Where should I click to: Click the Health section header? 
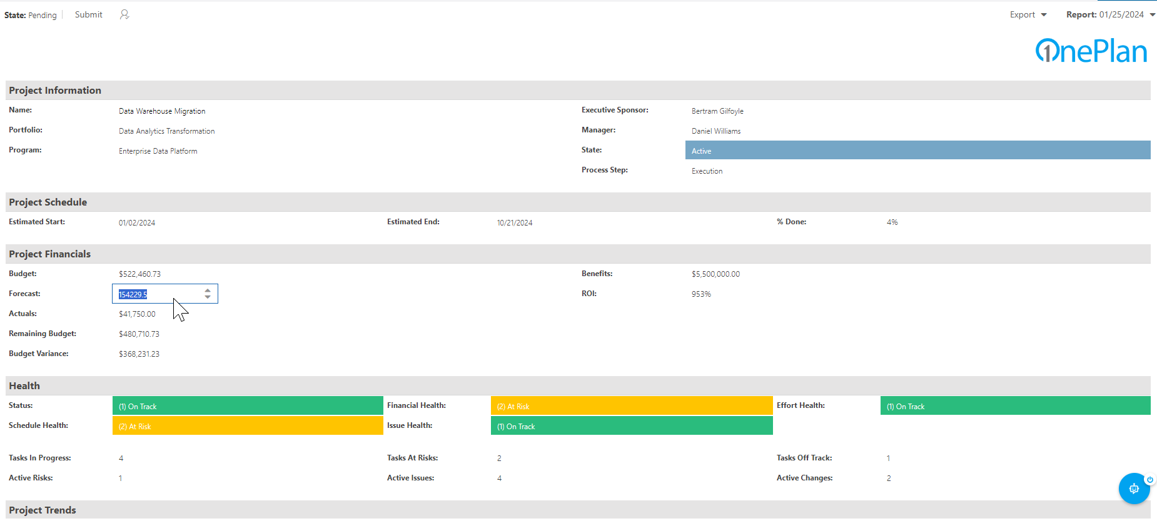coord(578,386)
